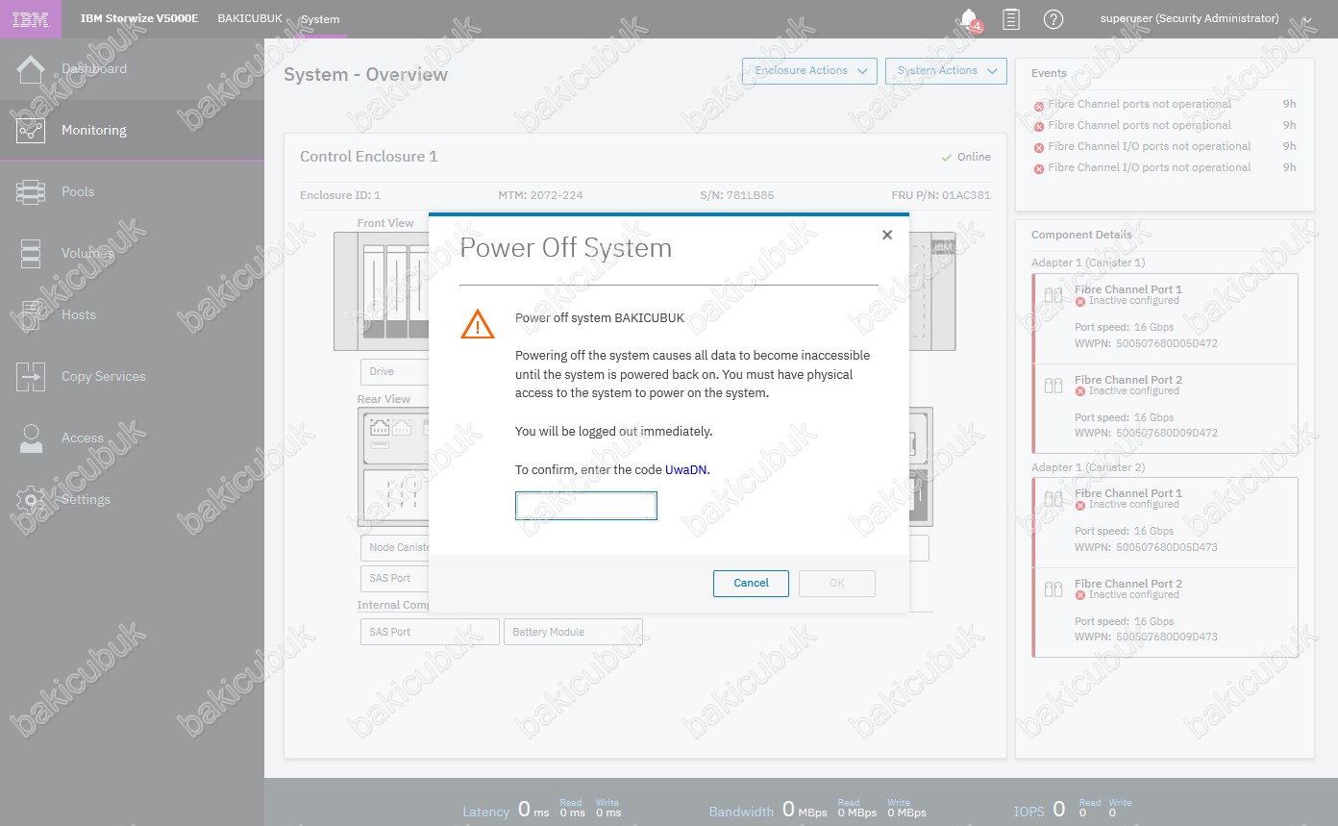Click the orange warning triangle icon
This screenshot has height=826, width=1338.
tap(478, 324)
